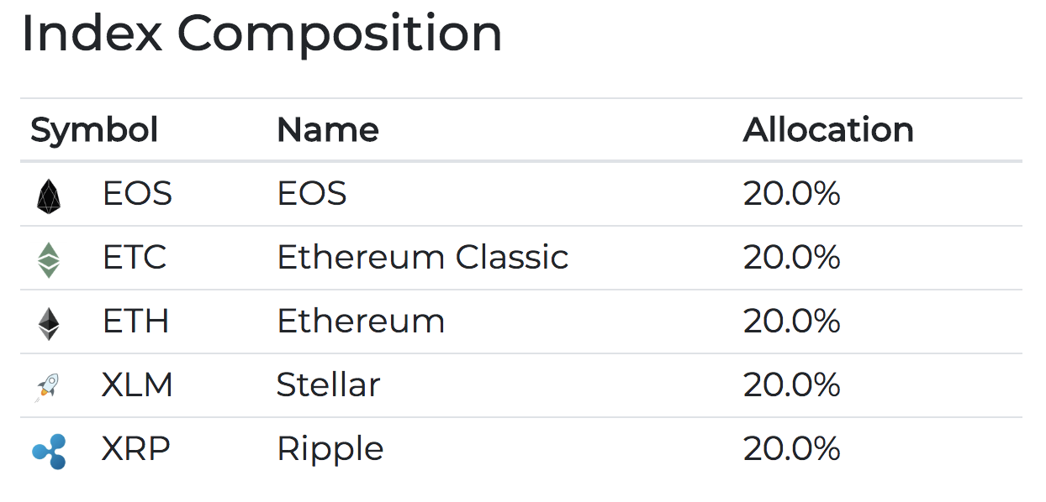The height and width of the screenshot is (502, 1046).
Task: Sort table by Symbol column header
Action: point(94,130)
